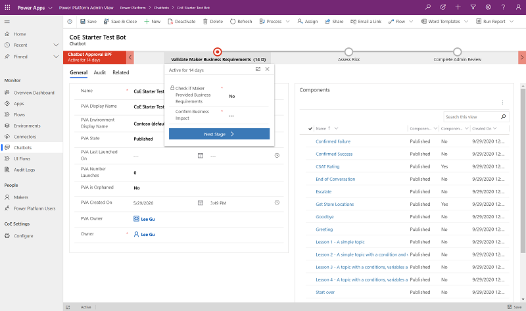Click the Next Stage button

point(219,134)
